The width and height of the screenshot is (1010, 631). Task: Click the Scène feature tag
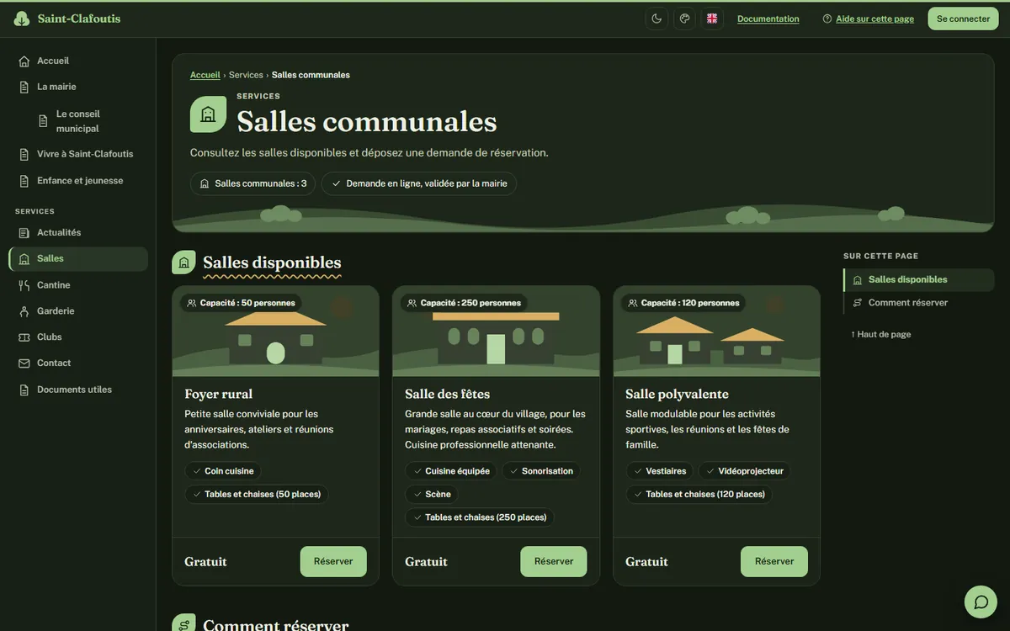click(432, 494)
